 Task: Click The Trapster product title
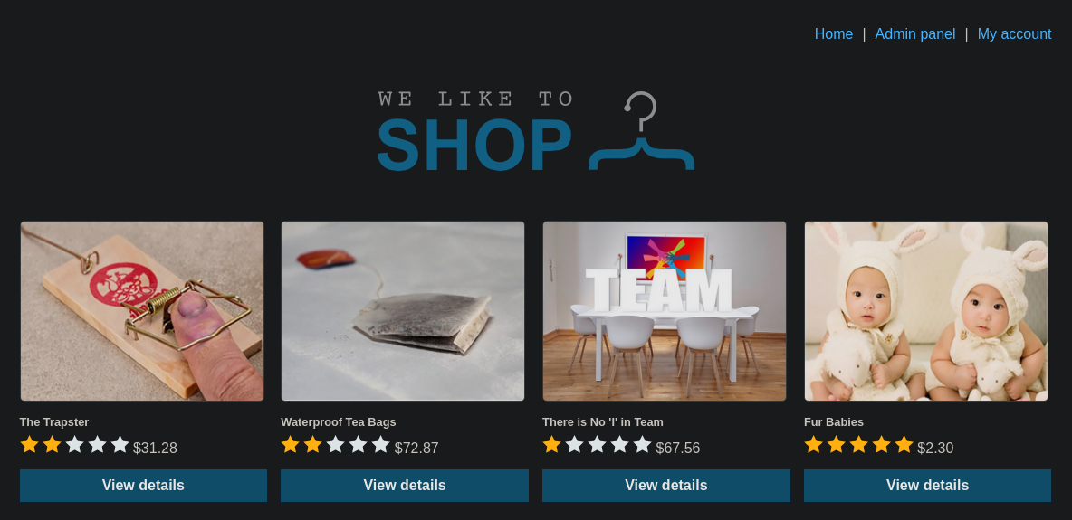coord(54,422)
